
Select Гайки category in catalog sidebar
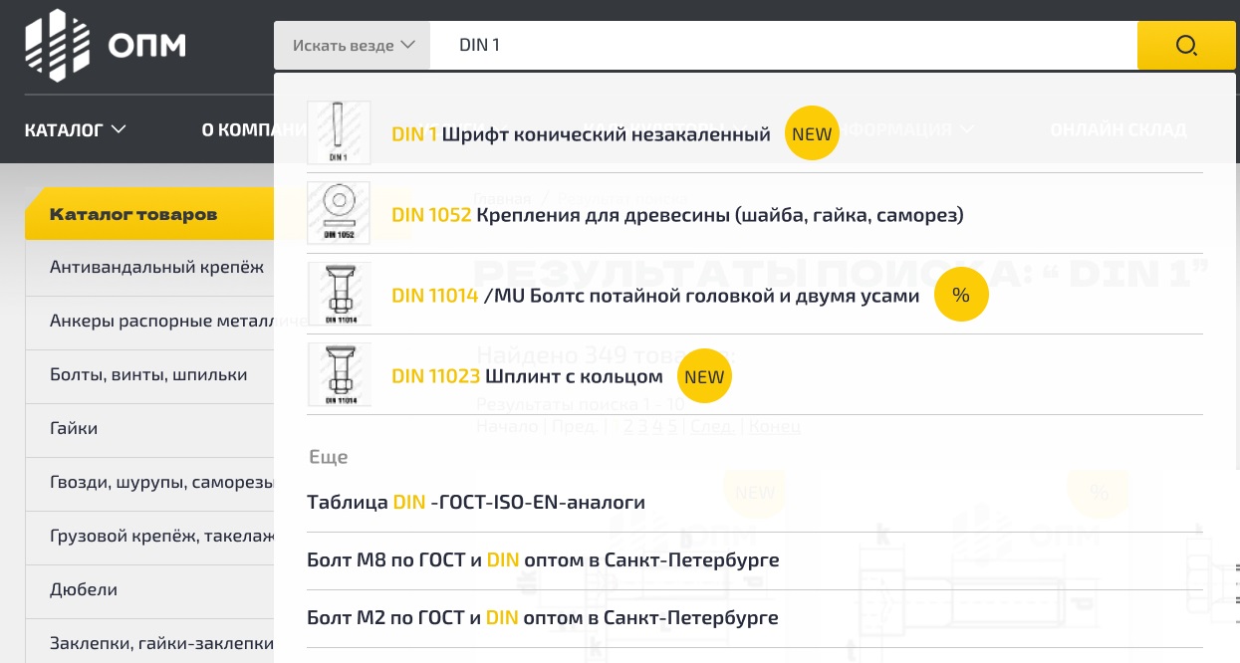(x=74, y=428)
